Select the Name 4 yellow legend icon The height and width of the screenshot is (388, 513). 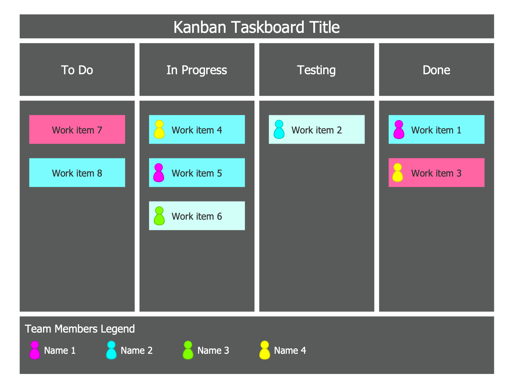[265, 350]
